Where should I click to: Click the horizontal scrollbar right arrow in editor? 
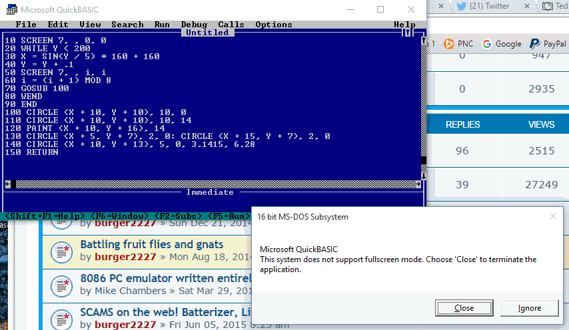[418, 184]
